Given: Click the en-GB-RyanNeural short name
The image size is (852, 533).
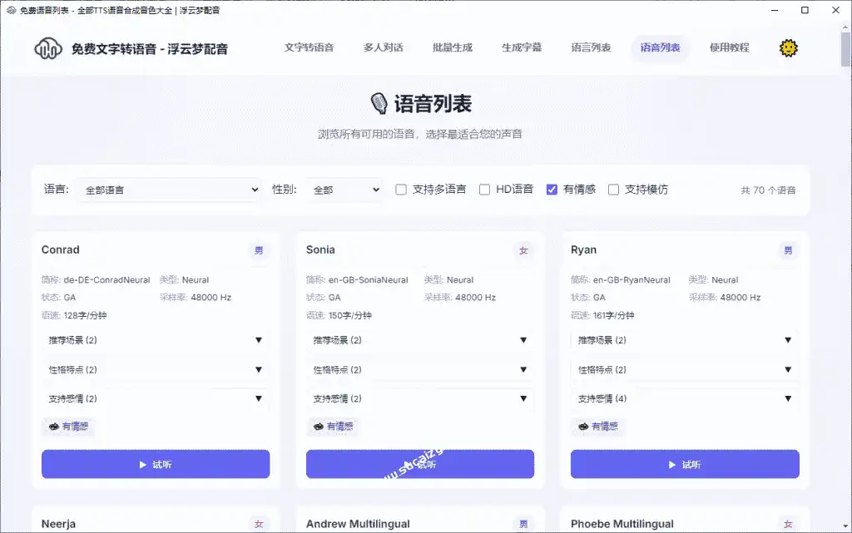Looking at the screenshot, I should click(x=632, y=280).
